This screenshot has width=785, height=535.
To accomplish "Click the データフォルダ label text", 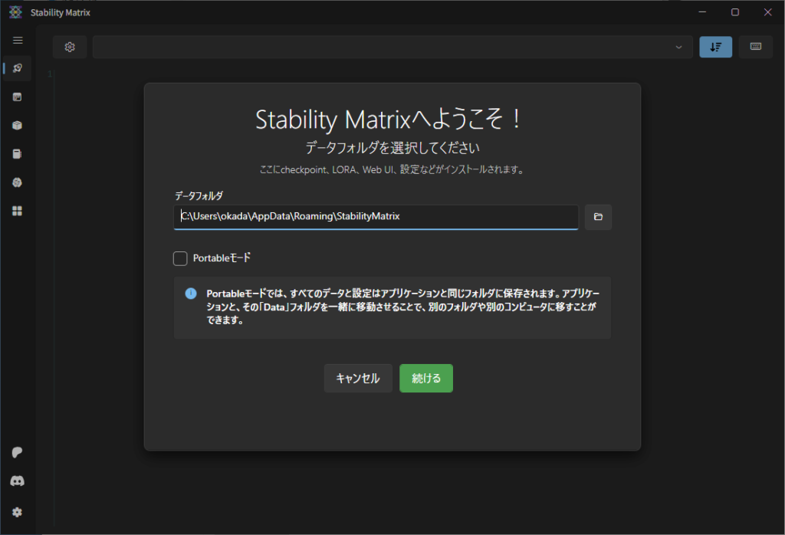I will [199, 195].
